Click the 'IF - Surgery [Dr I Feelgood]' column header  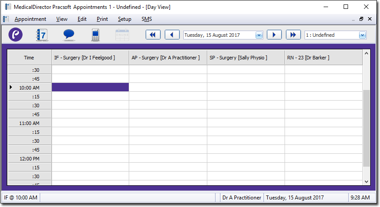pyautogui.click(x=91, y=58)
